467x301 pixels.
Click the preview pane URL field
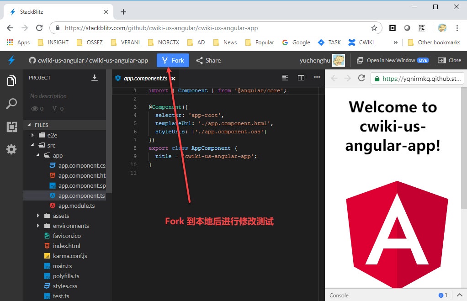coord(417,79)
